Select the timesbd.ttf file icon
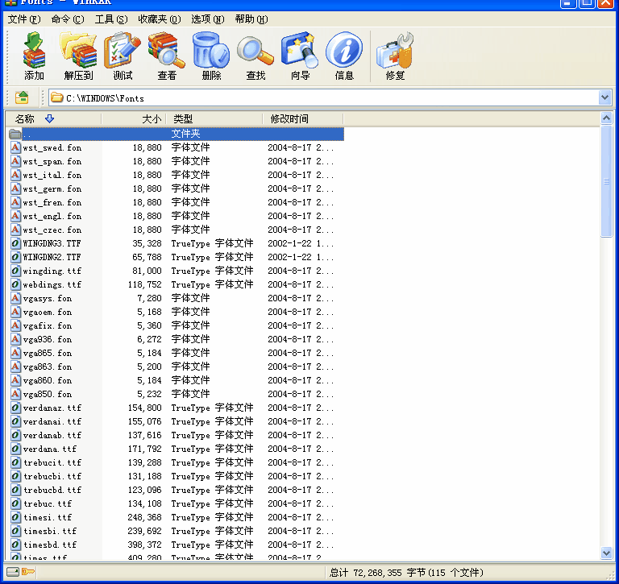 coord(15,545)
